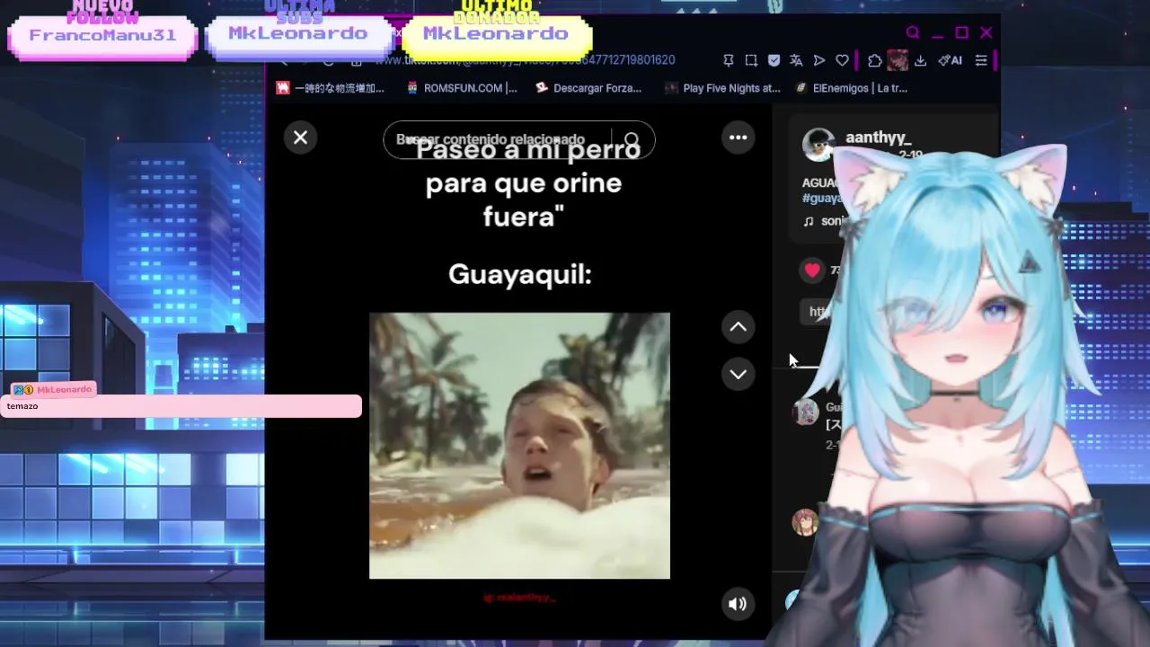Open the Descargar Forza bookmark

point(588,88)
